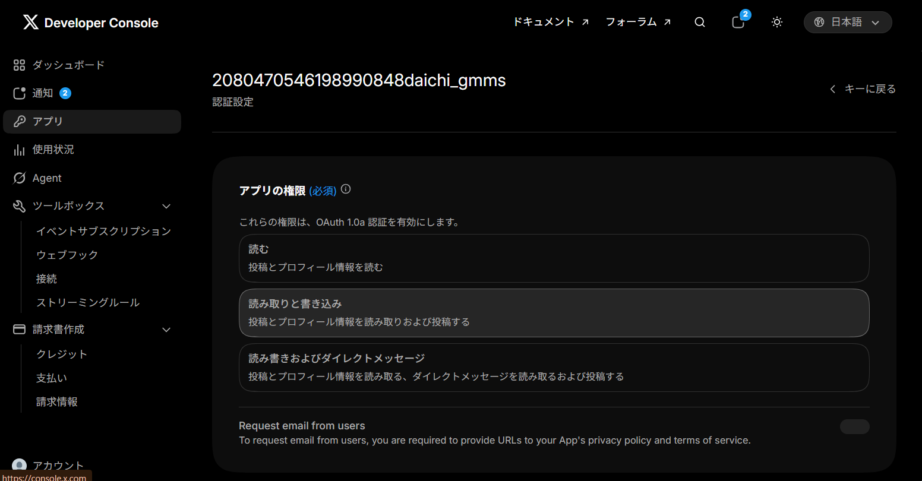Collapse the ツールボックス section chevron
The height and width of the screenshot is (481, 922).
[166, 206]
